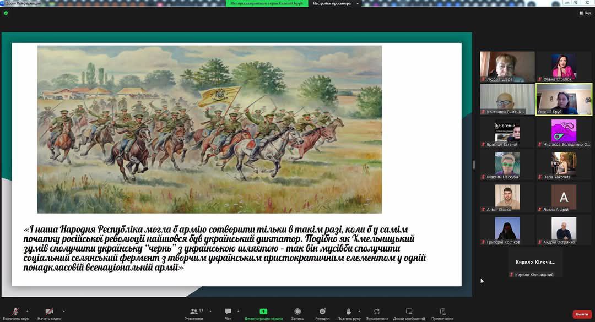
Task: Open the Вид view layout button
Action: coord(585,13)
